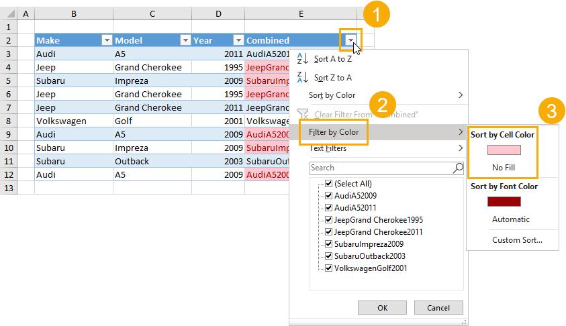The image size is (566, 326).
Task: Open the Combined column filter dropdown
Action: (x=350, y=40)
